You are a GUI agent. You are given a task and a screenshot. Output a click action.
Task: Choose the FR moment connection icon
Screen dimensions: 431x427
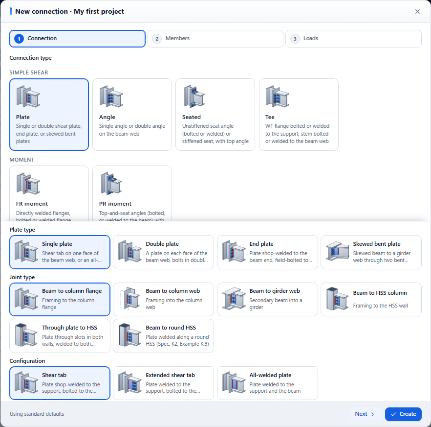pos(28,184)
